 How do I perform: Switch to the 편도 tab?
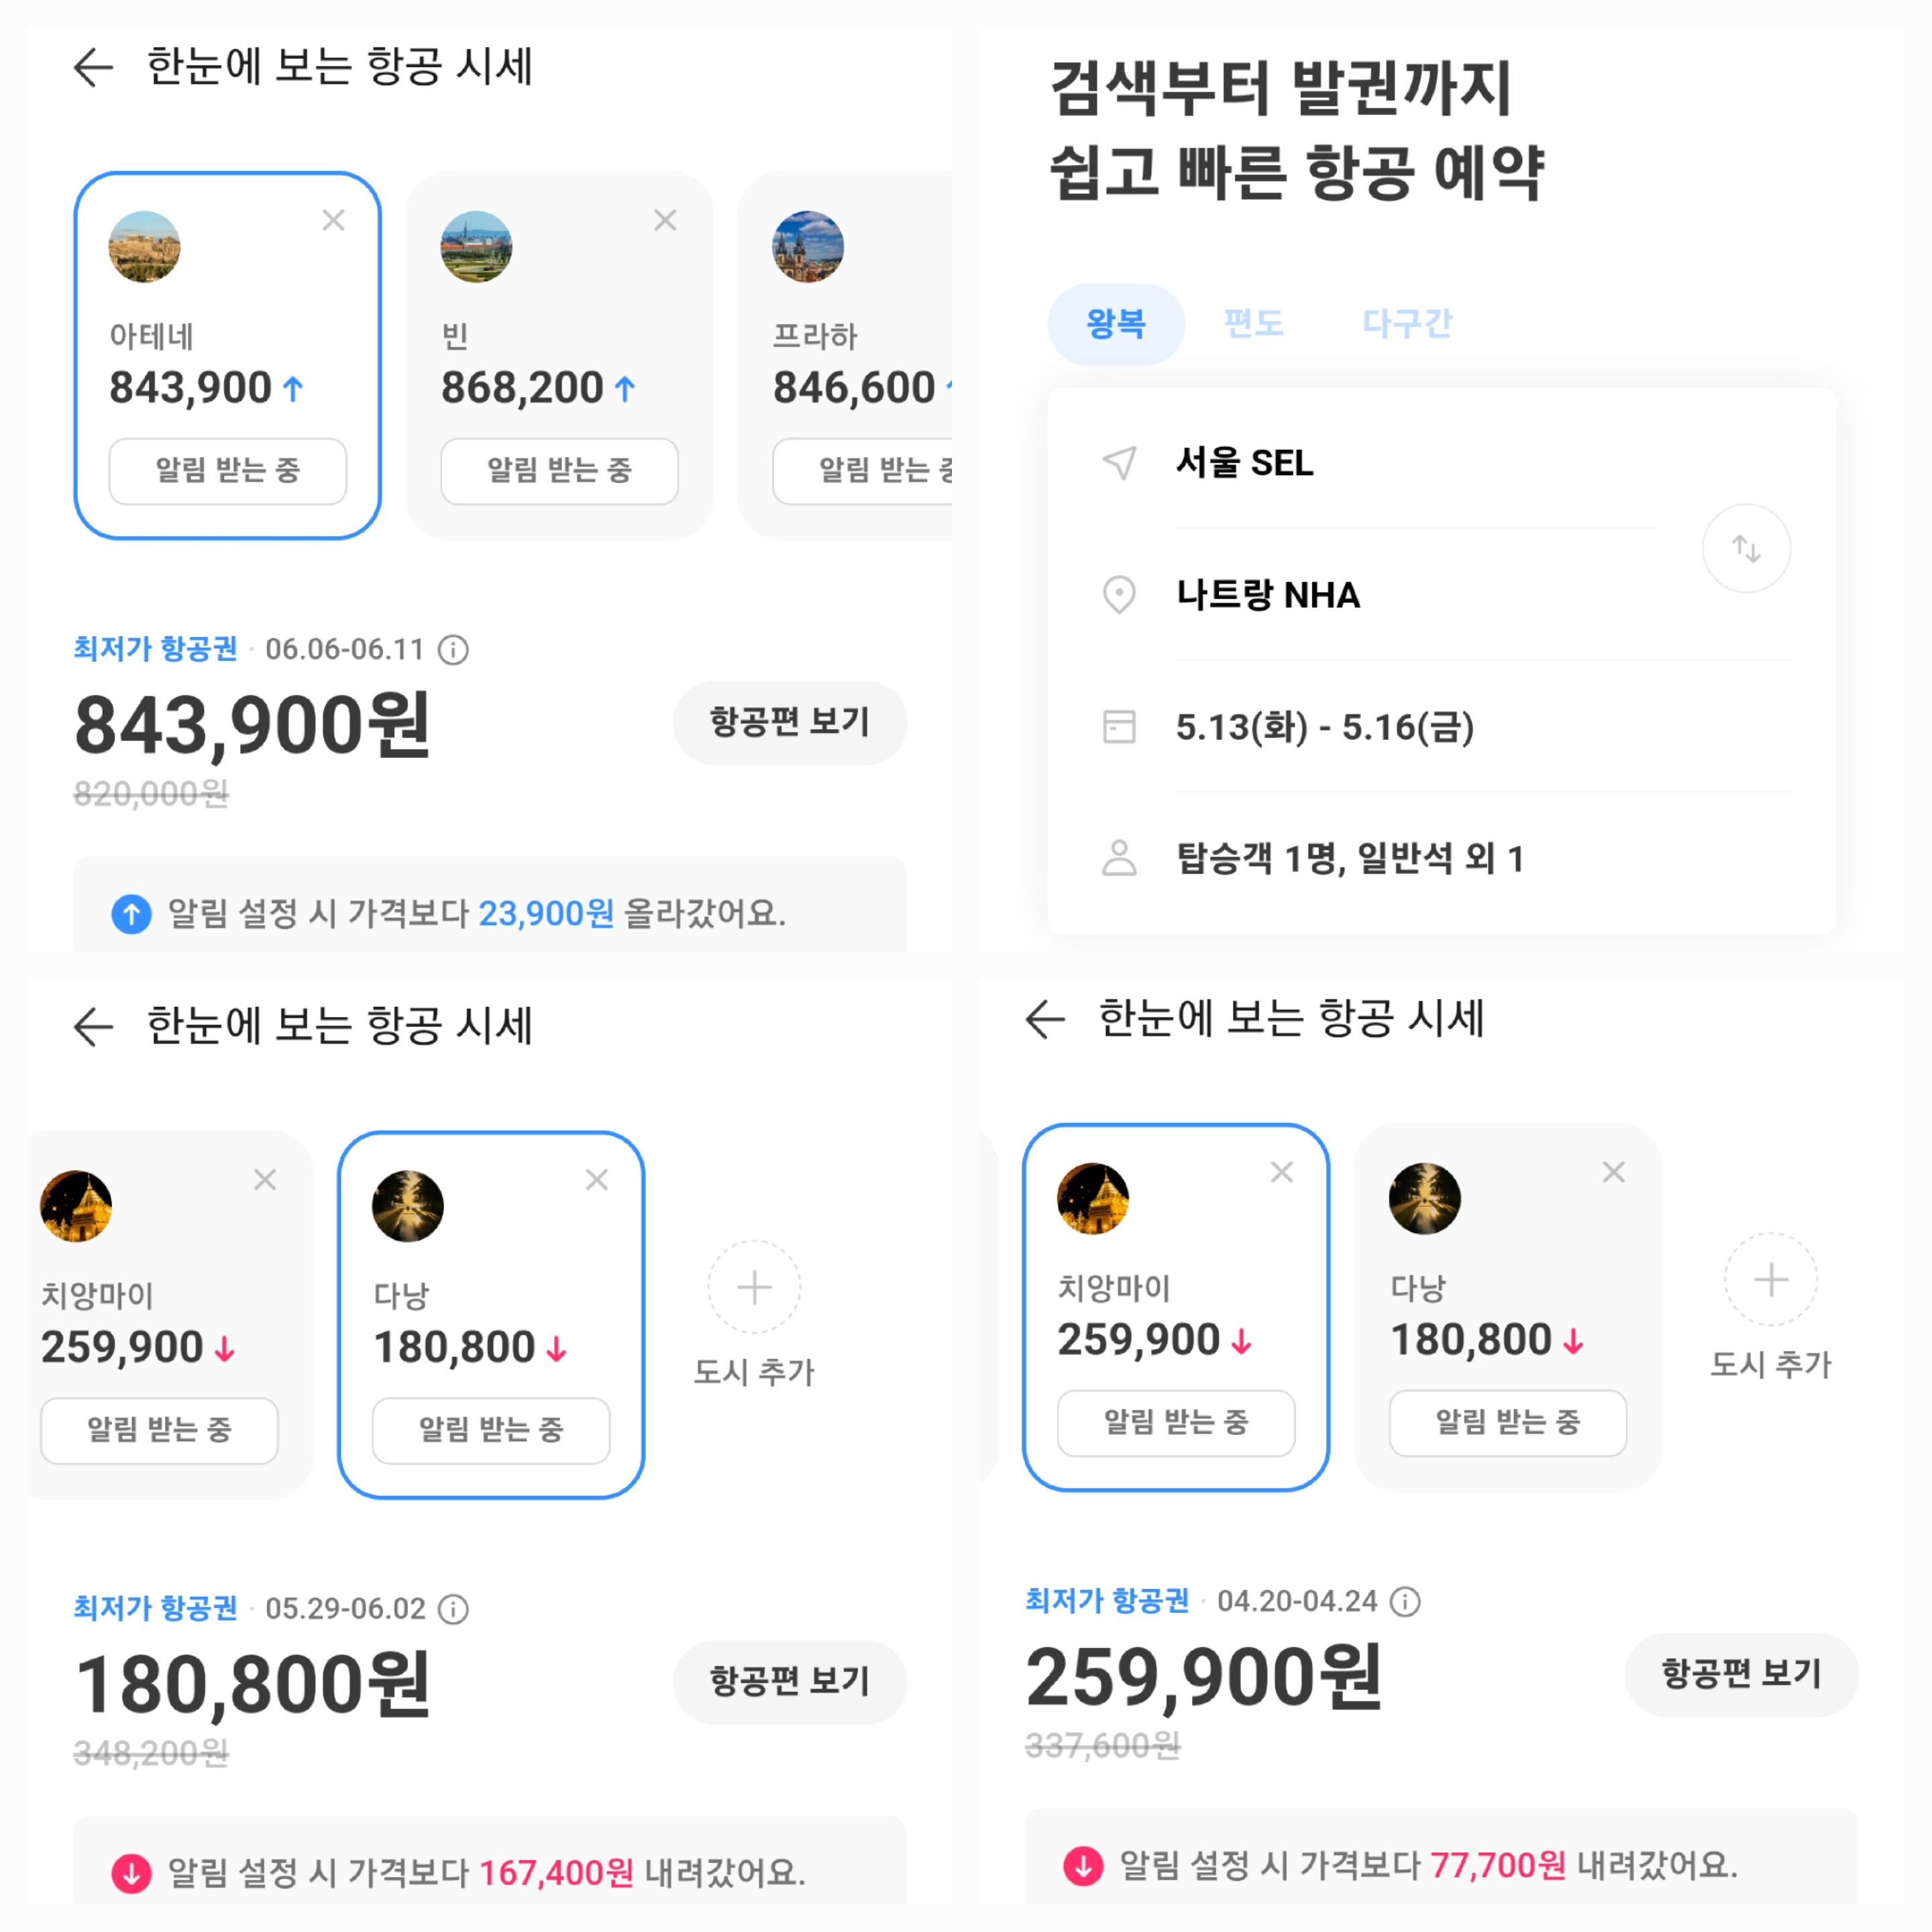[x=1253, y=322]
